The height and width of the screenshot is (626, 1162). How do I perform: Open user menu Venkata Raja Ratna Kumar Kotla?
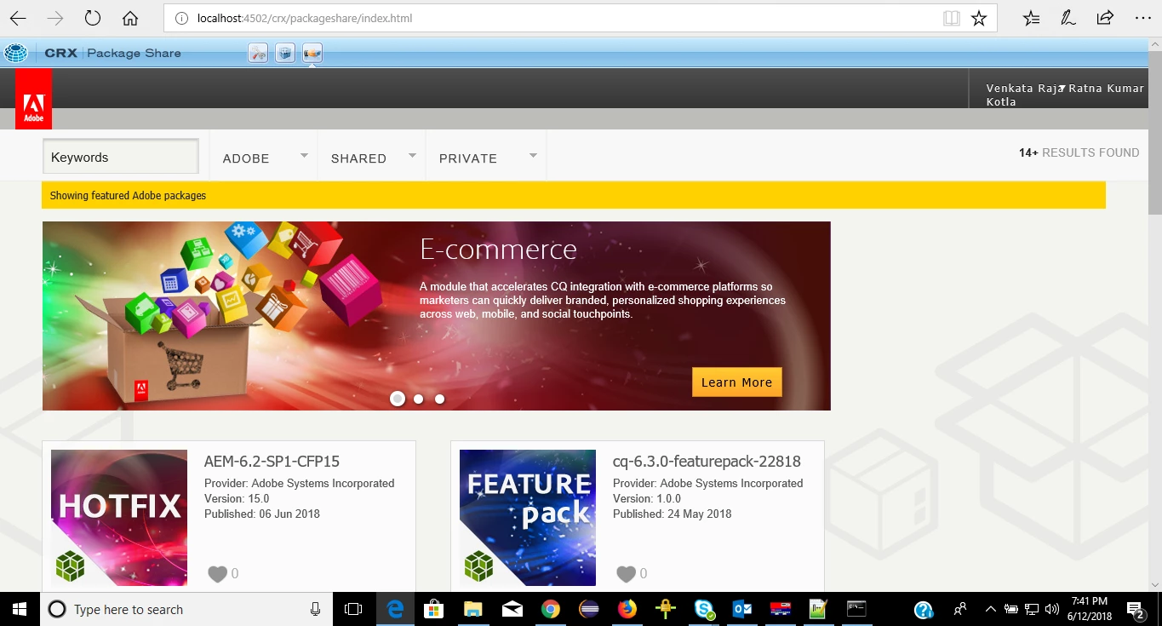(1065, 95)
